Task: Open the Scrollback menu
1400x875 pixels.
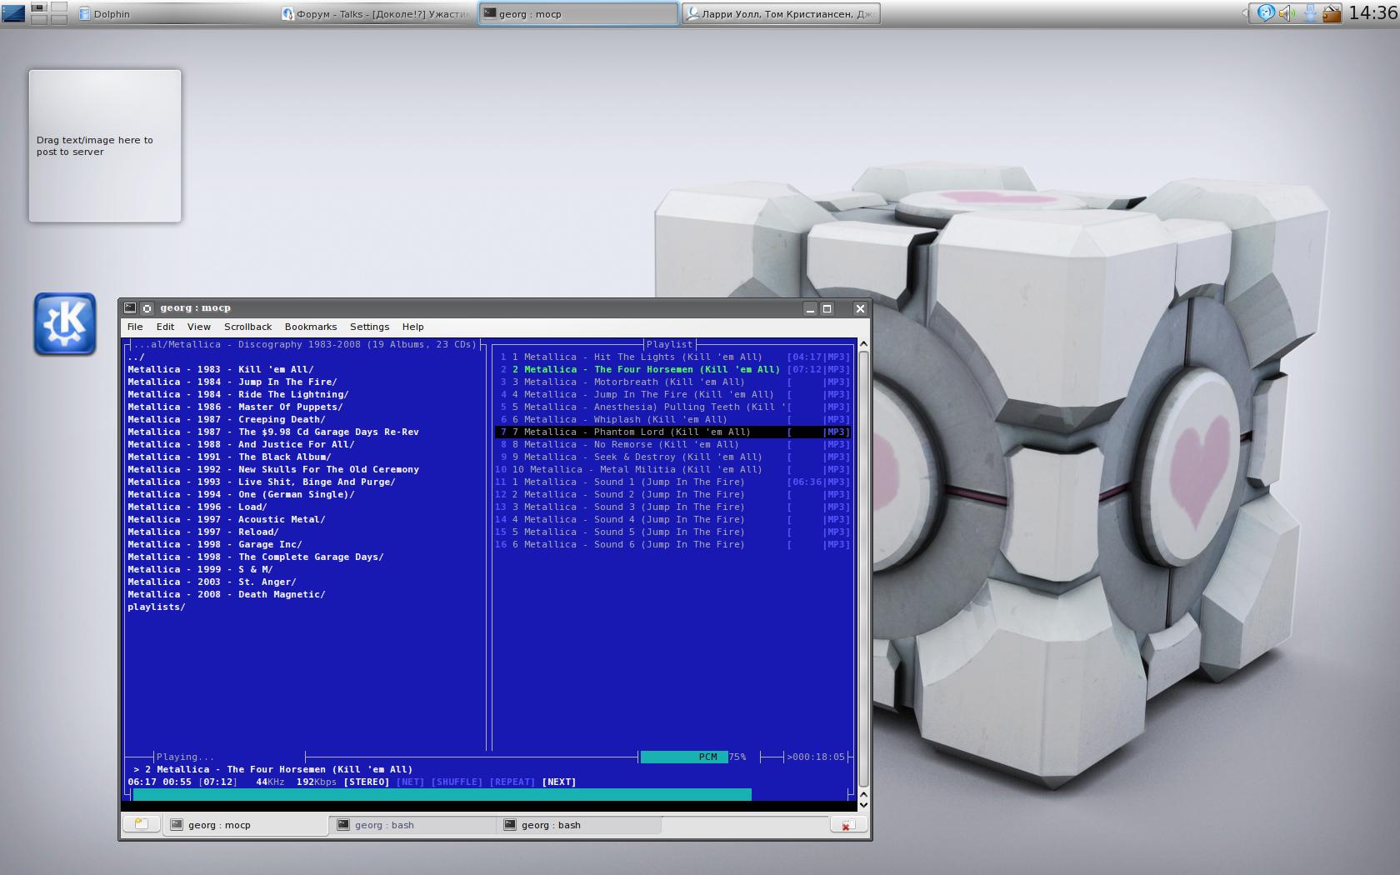Action: tap(247, 327)
